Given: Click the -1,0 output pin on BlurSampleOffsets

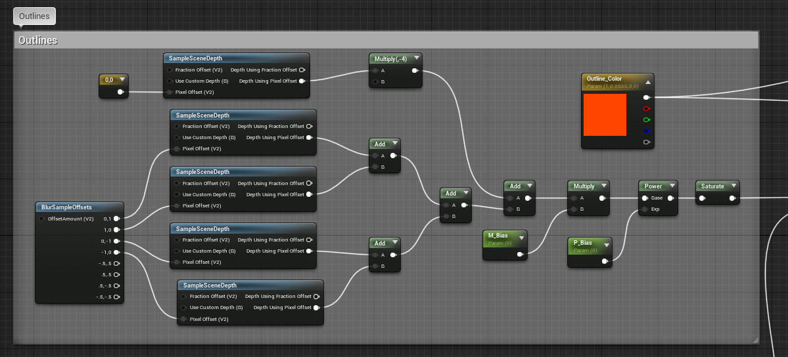Looking at the screenshot, I should [116, 252].
